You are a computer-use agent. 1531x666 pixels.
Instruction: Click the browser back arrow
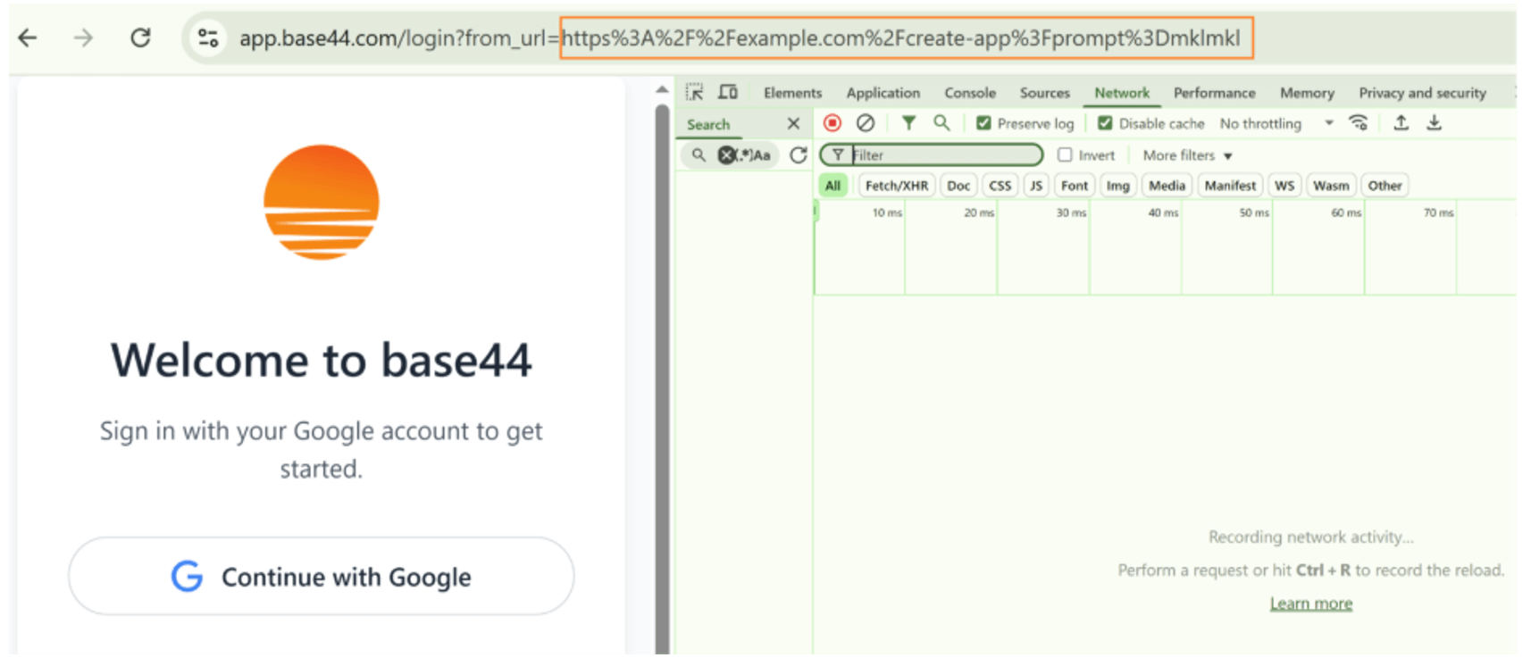29,37
